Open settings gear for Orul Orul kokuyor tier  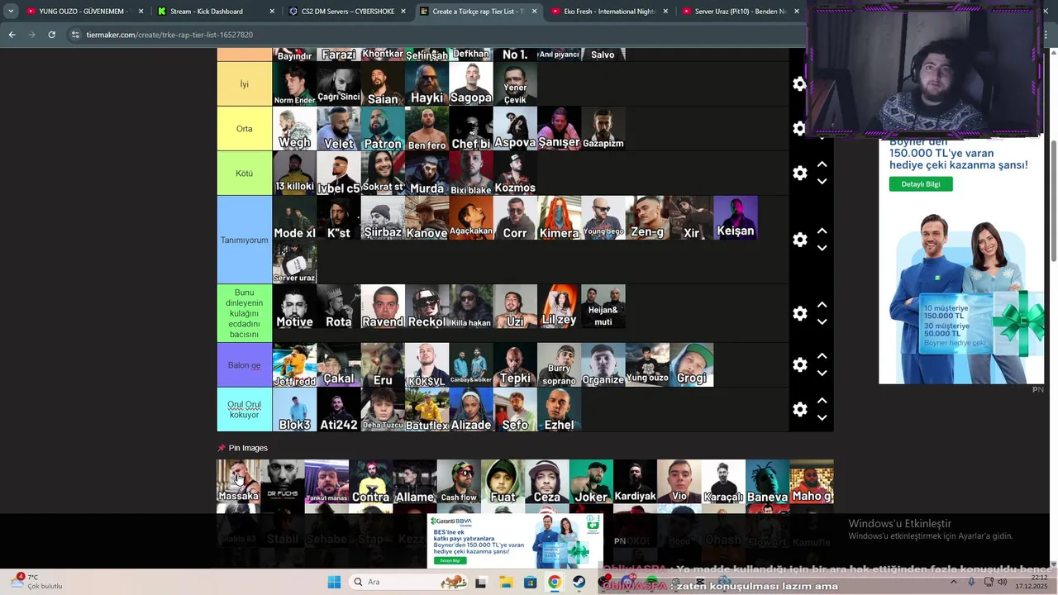click(x=799, y=409)
